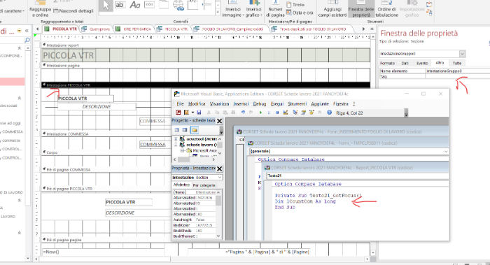The height and width of the screenshot is (265, 490).
Task: Select the pointer tool in Controlli gallery
Action: pos(106,6)
